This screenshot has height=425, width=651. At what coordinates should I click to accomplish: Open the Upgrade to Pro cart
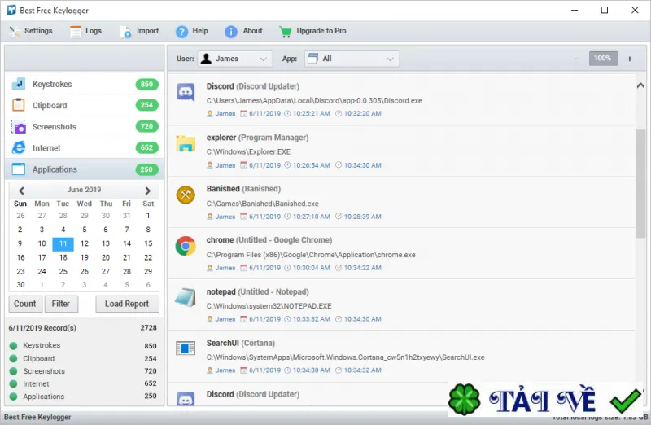312,31
